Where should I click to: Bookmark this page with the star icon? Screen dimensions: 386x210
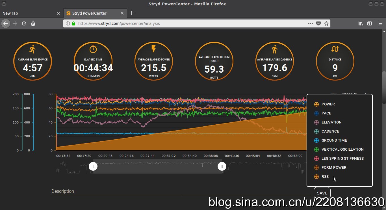tap(326, 23)
